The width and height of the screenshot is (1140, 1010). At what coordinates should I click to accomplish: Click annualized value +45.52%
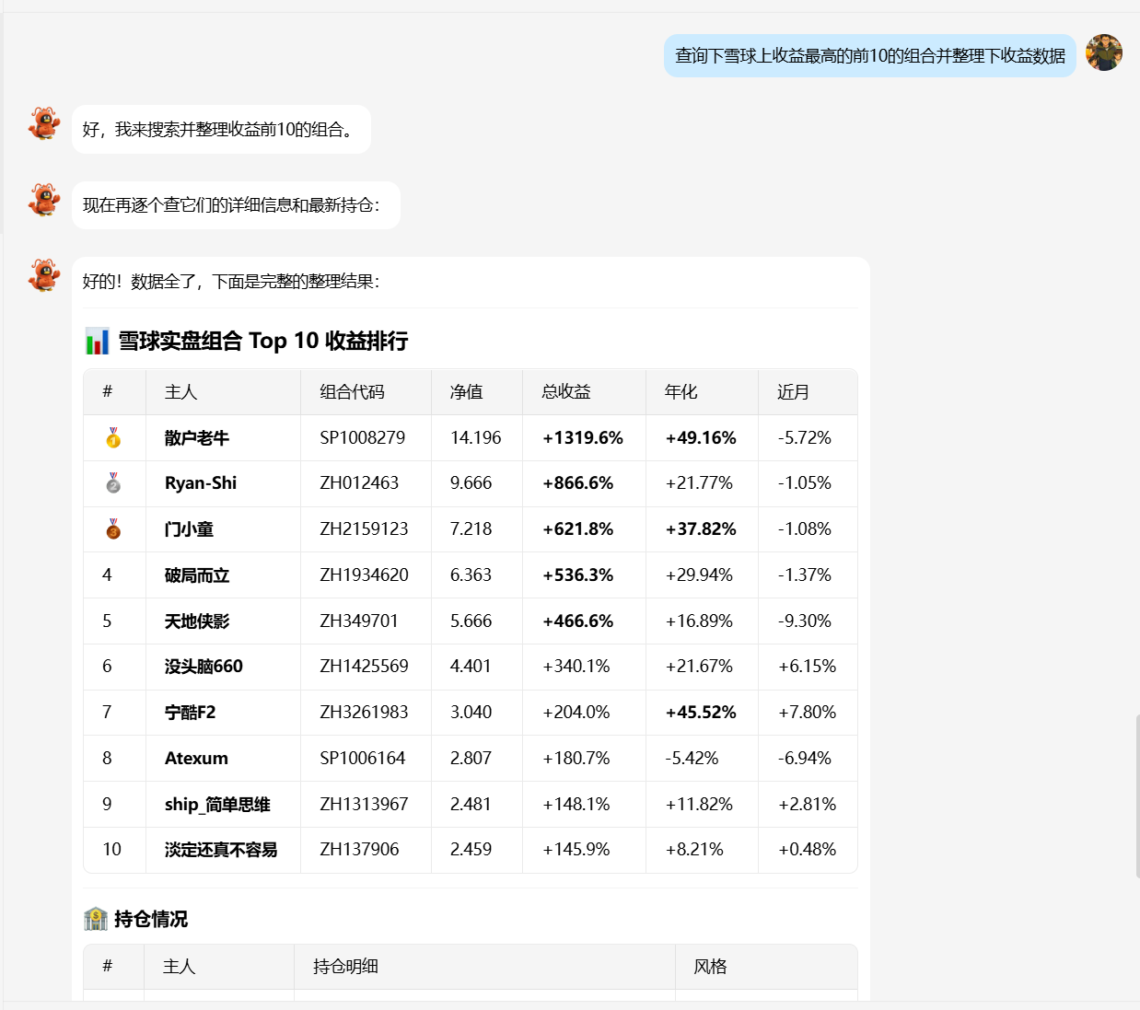pos(701,713)
